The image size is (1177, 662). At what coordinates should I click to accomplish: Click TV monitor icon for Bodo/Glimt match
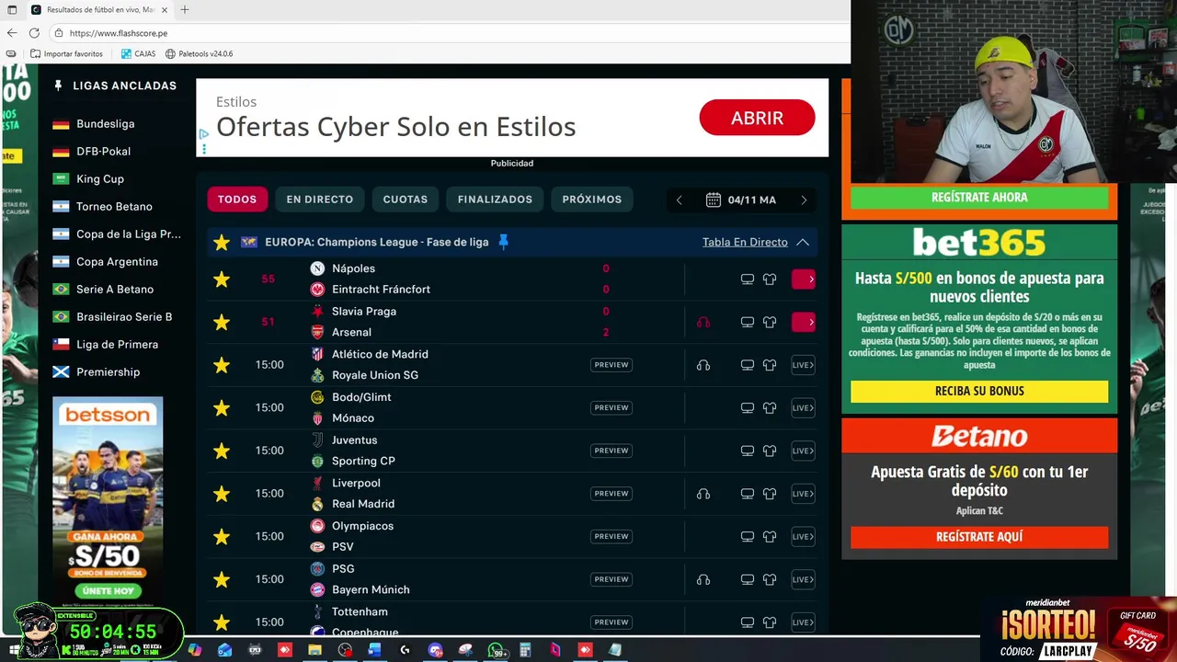(x=748, y=408)
